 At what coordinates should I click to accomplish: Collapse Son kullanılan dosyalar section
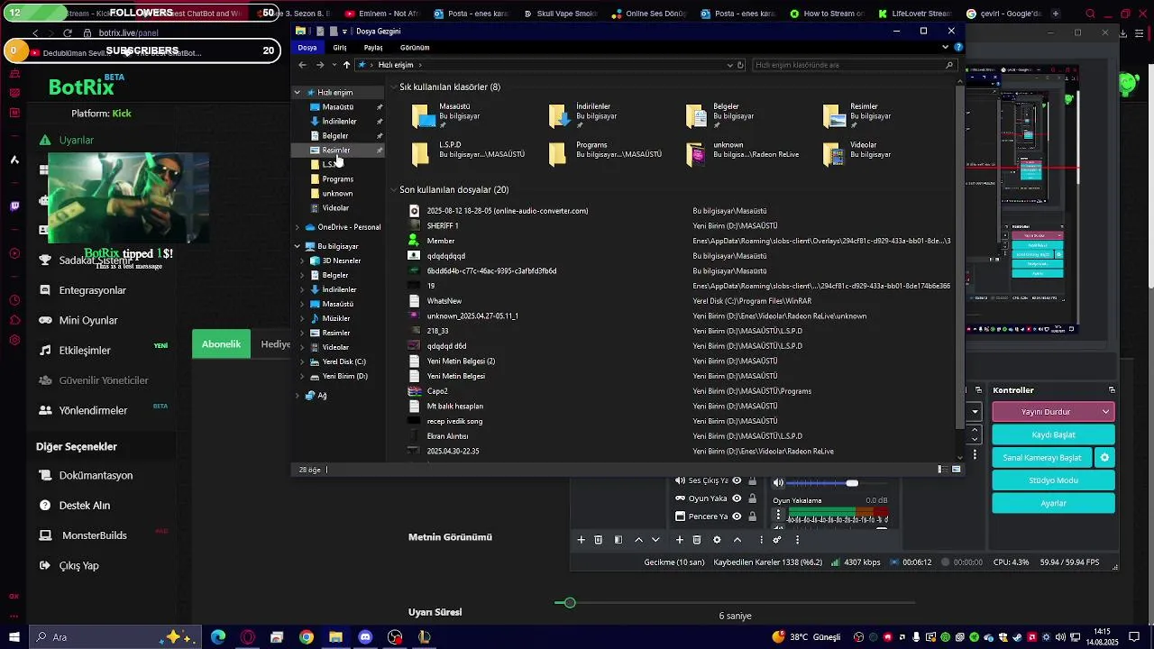click(393, 190)
